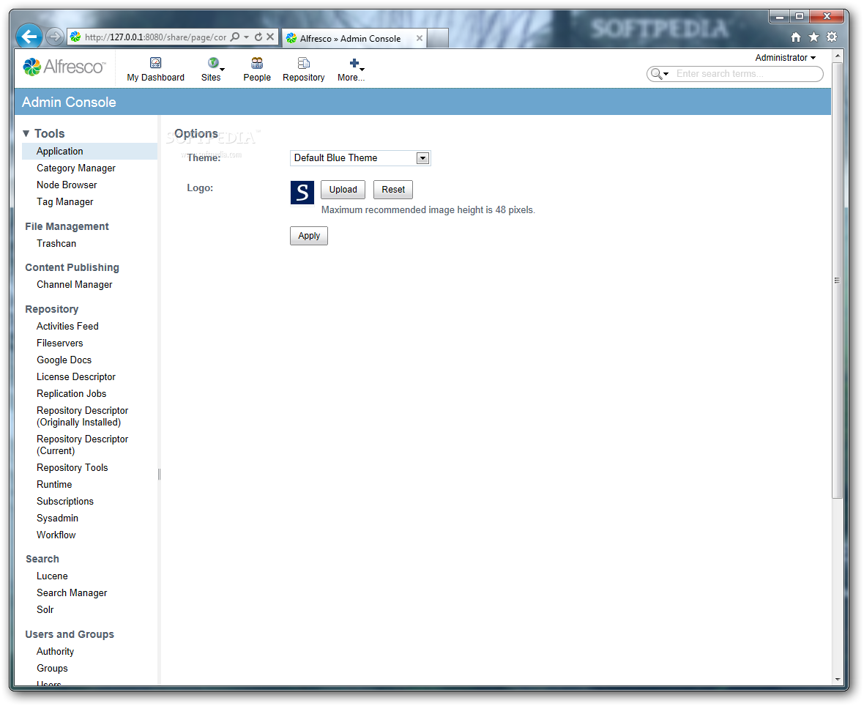Open Groups under Users and Groups
Viewport: 864px width, 706px height.
[x=52, y=668]
